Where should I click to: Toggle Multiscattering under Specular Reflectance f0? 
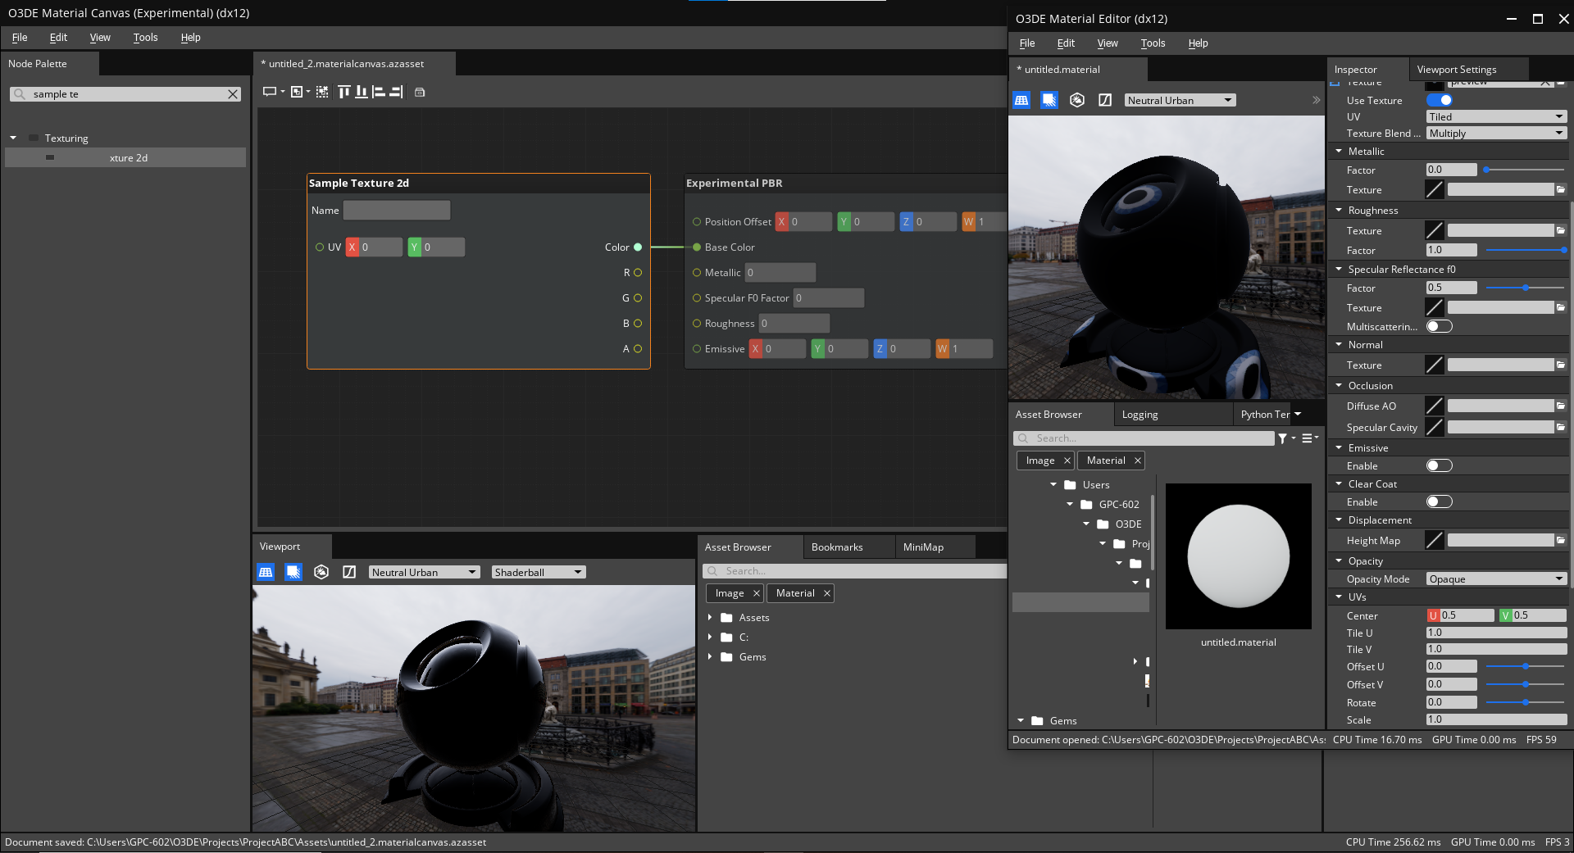click(x=1438, y=326)
